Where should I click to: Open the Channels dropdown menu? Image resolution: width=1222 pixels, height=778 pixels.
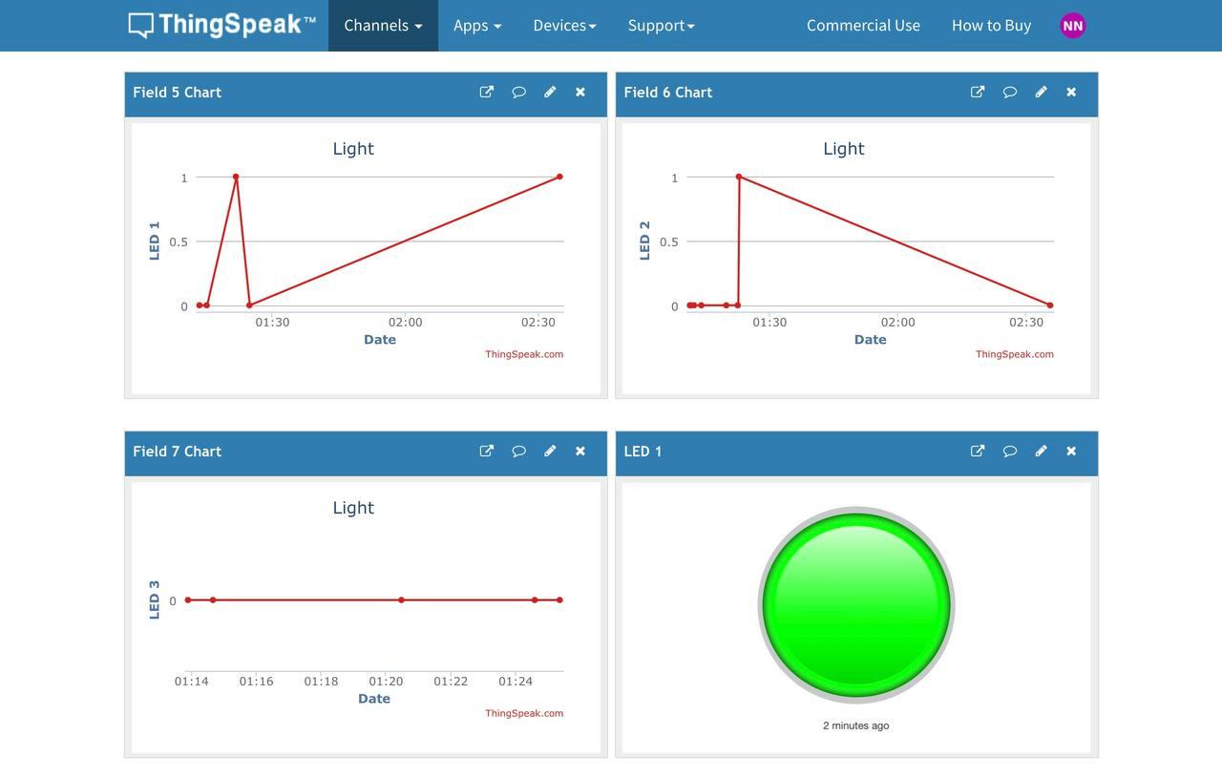(382, 26)
